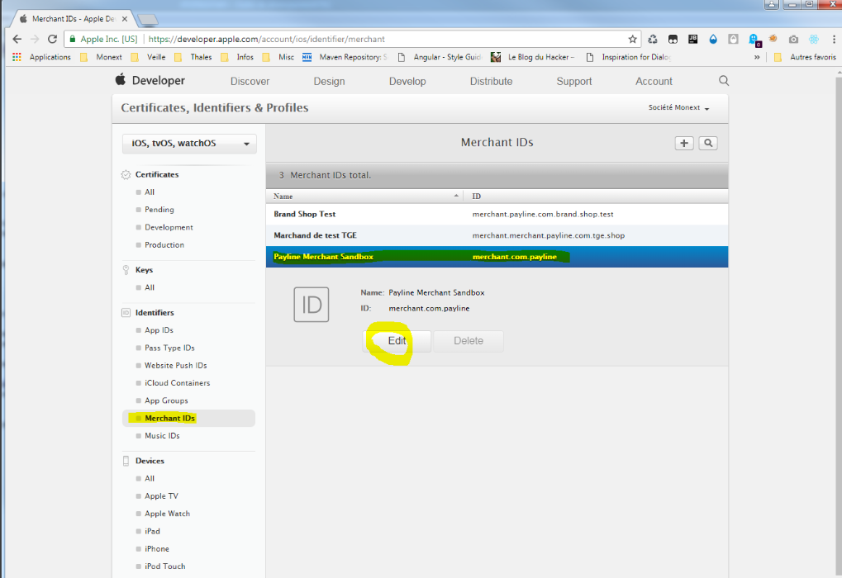Open the Apple site search magnifier

coord(724,80)
